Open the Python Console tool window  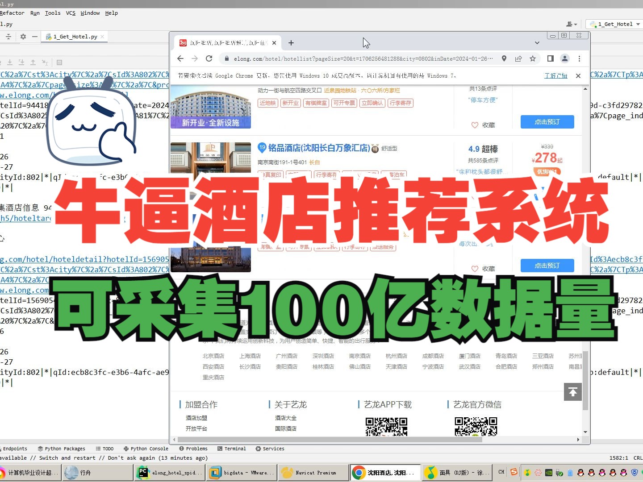click(146, 449)
